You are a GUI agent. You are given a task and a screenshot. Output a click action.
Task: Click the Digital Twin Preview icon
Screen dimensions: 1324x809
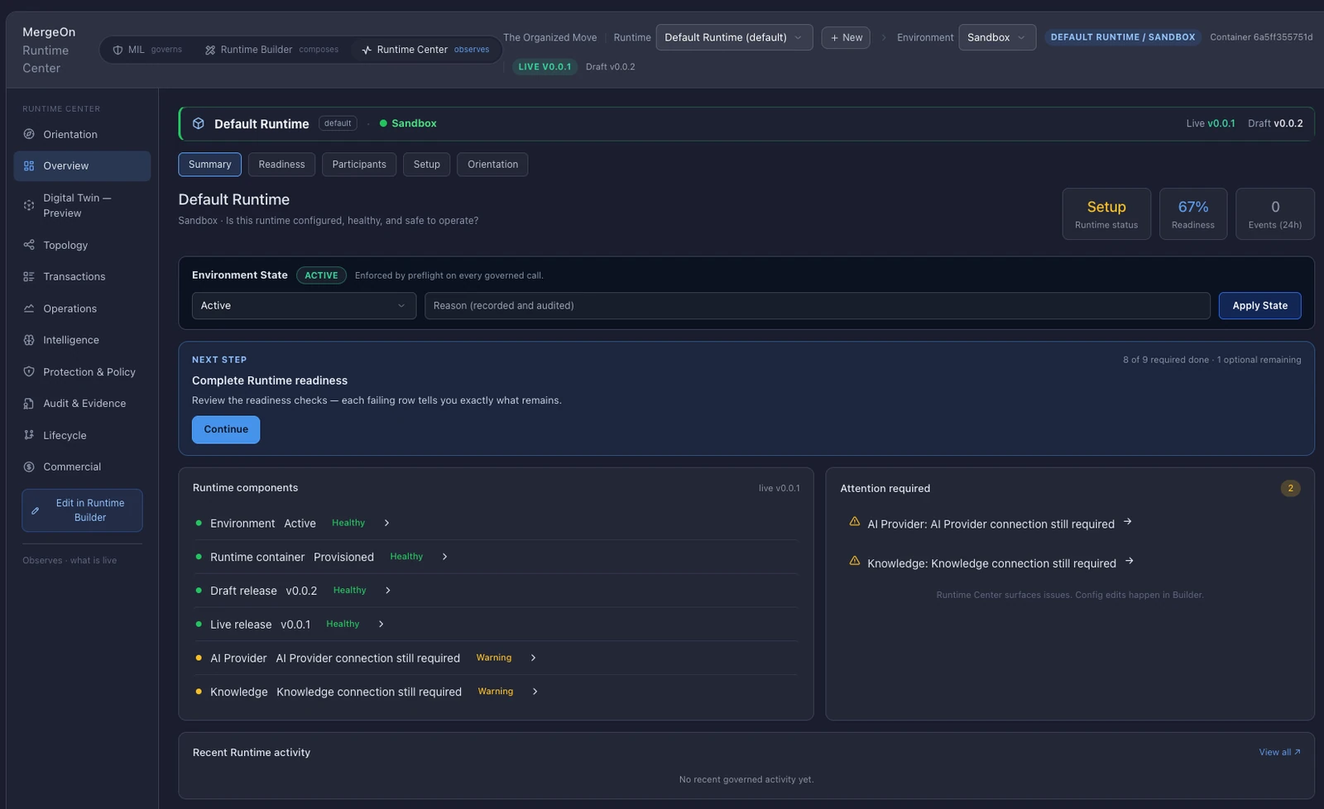29,205
